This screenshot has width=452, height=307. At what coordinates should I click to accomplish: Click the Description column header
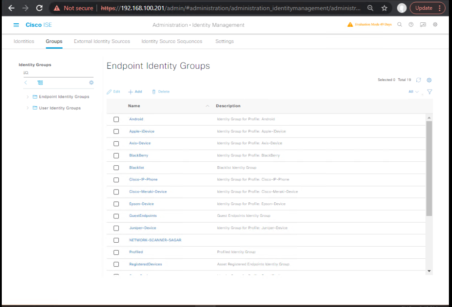(x=228, y=106)
